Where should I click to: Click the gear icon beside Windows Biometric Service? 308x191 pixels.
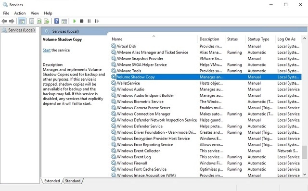(114, 102)
